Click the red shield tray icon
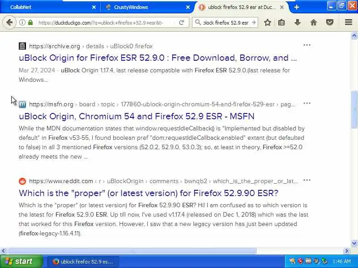The height and width of the screenshot is (268, 358). (300, 261)
